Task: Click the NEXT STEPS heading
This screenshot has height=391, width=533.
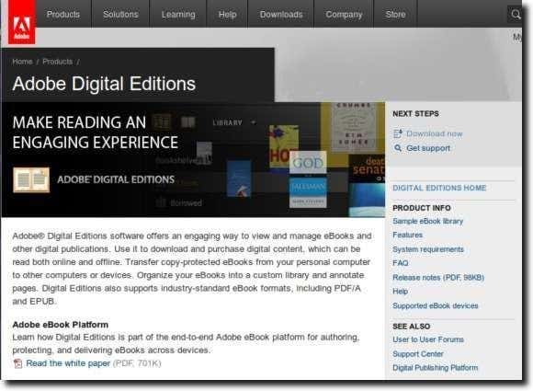Action: coord(415,114)
